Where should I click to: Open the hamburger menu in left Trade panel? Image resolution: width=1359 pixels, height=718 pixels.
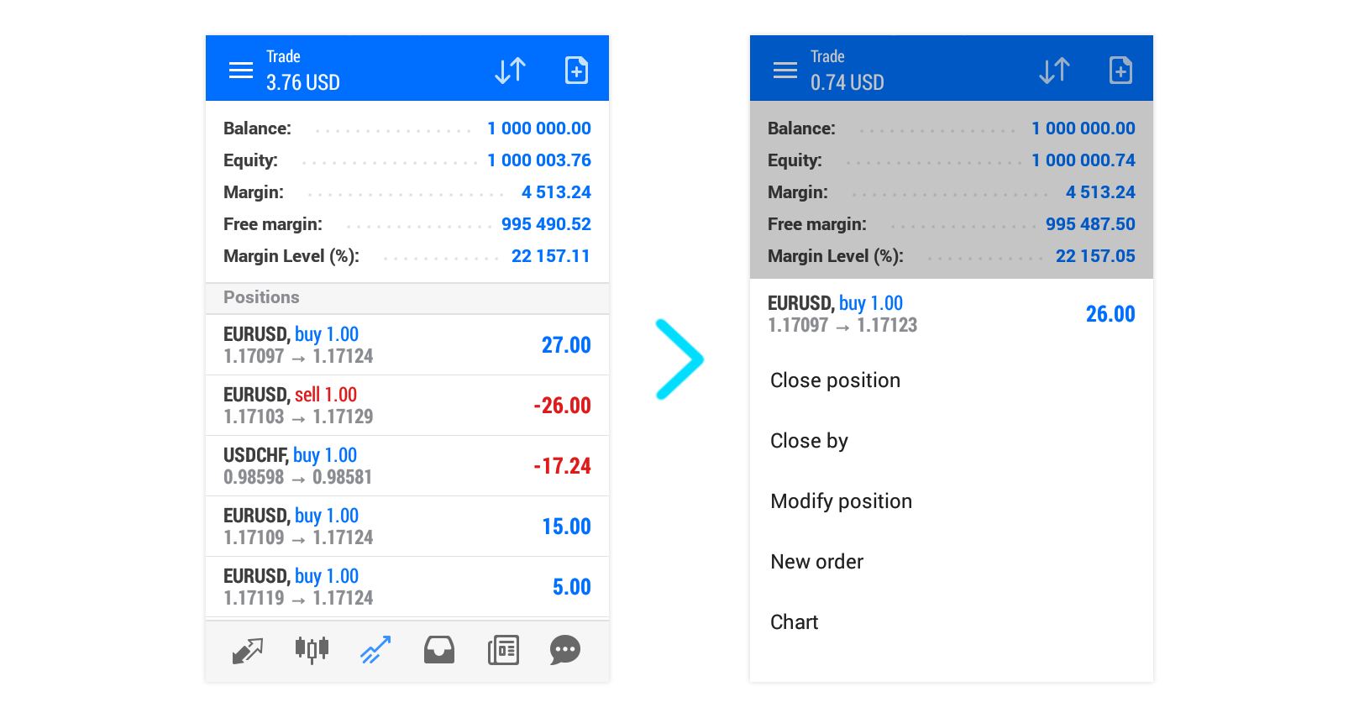(x=241, y=70)
